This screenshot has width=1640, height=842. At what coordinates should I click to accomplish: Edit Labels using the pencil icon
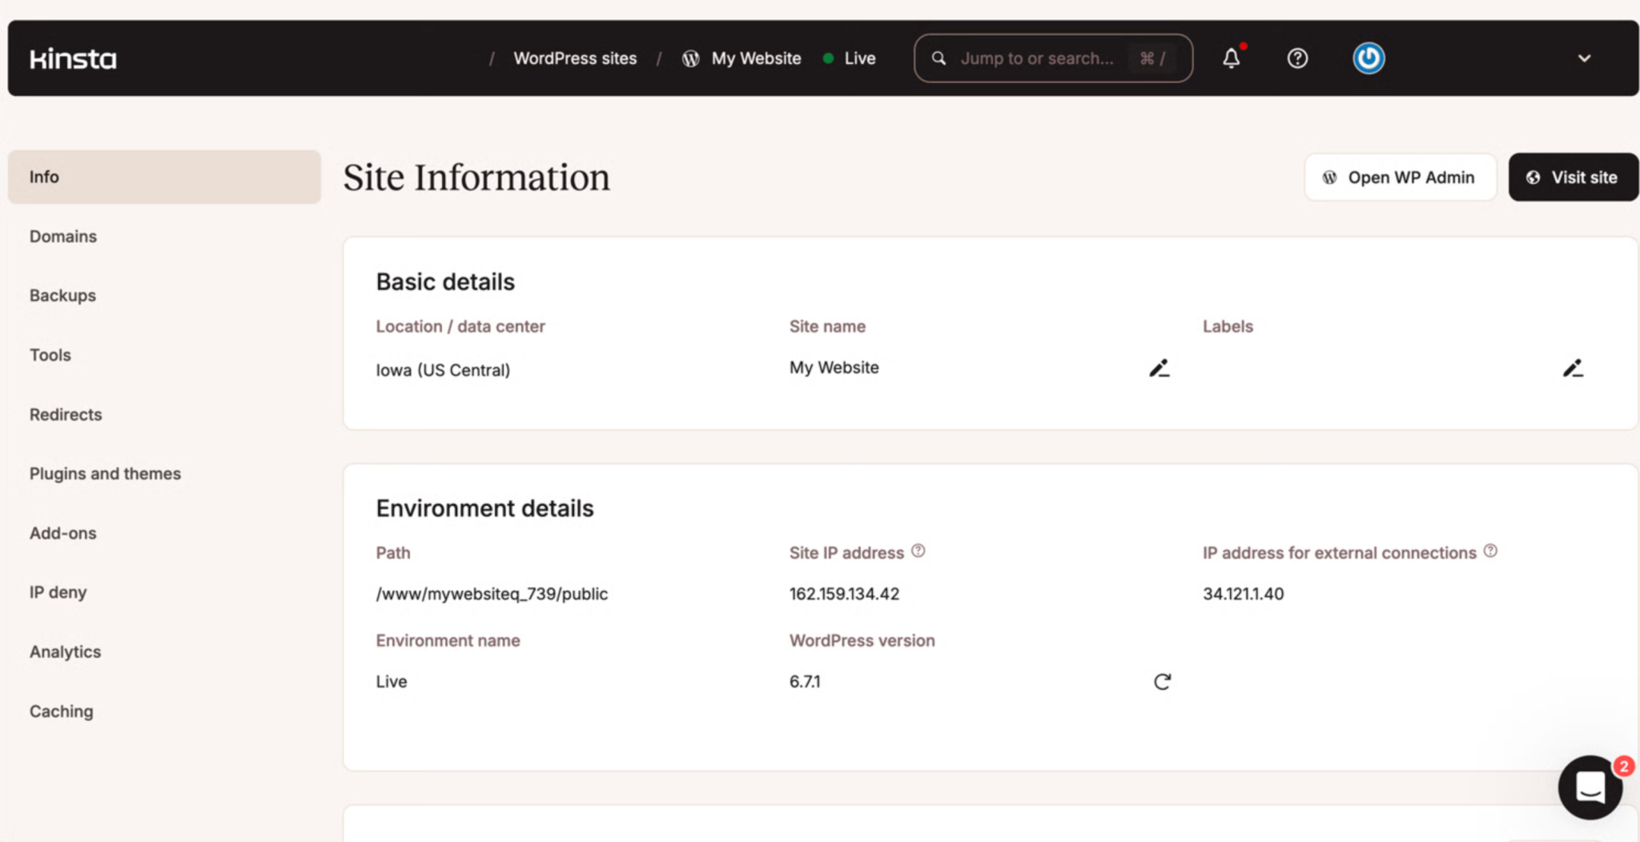tap(1573, 368)
